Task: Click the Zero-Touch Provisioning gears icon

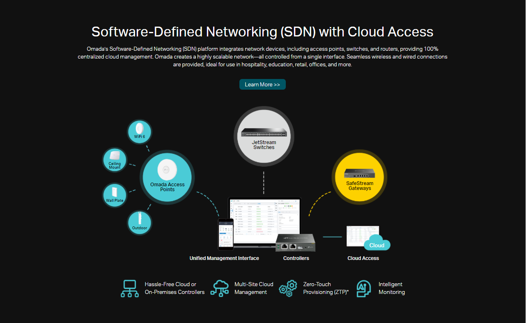Action: 288,288
